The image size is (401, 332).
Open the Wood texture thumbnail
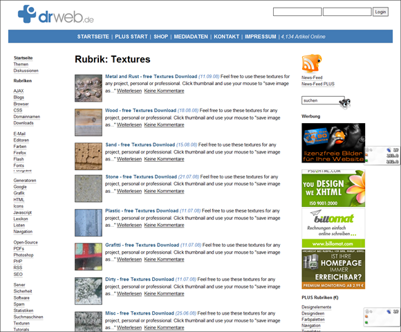tap(88, 122)
